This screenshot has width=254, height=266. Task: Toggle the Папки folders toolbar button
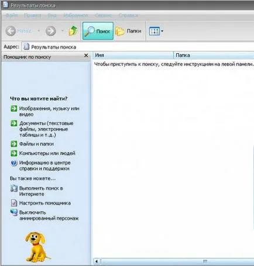point(128,31)
